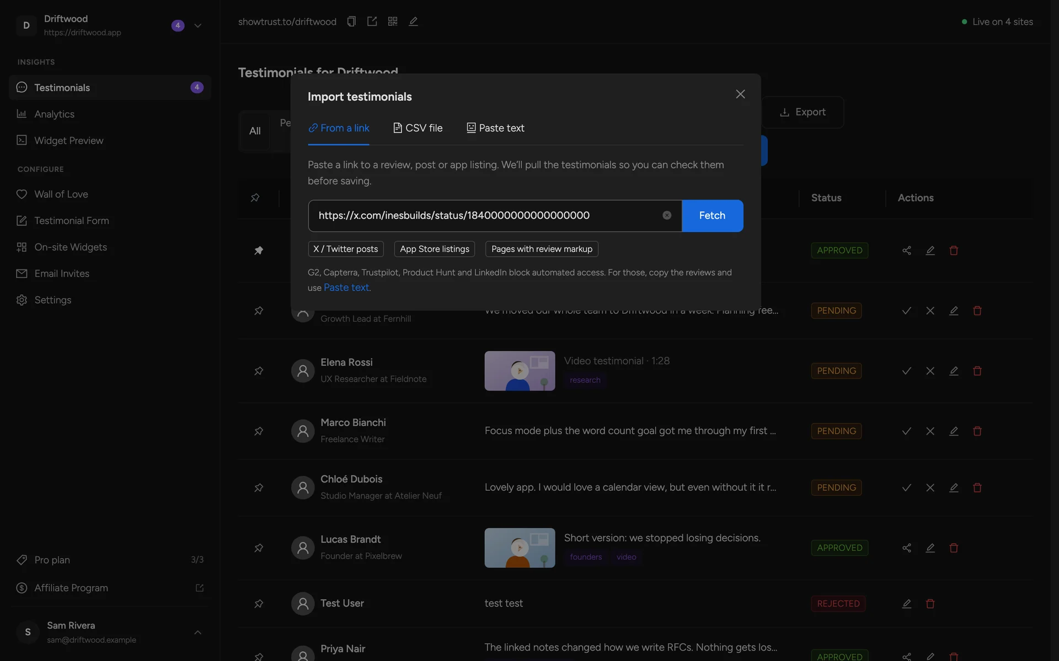Image resolution: width=1059 pixels, height=661 pixels.
Task: Open Analytics in the sidebar
Action: click(x=110, y=114)
